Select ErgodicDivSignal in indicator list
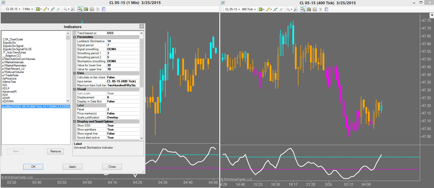This screenshot has height=188, width=434. [13, 46]
